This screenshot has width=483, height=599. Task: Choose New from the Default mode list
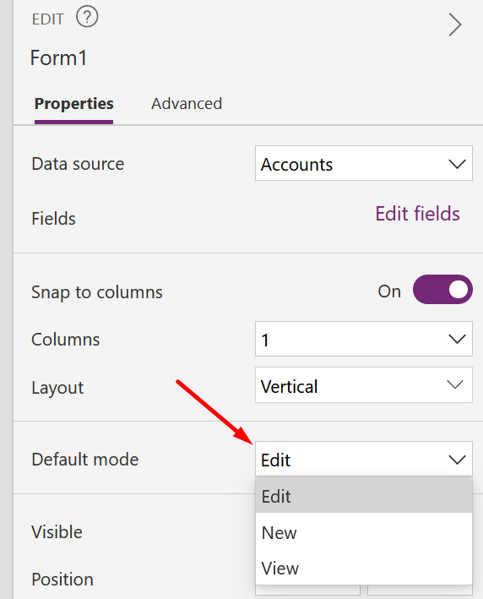pyautogui.click(x=364, y=532)
